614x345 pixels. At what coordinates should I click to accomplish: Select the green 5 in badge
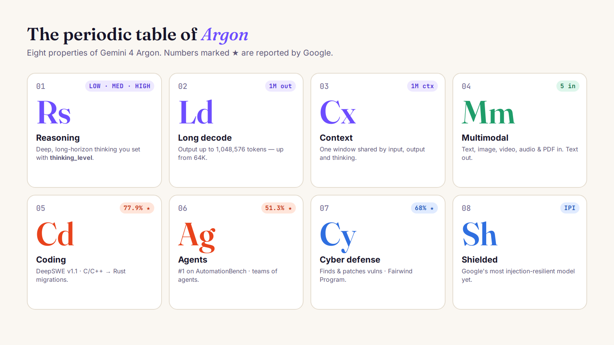tap(568, 86)
